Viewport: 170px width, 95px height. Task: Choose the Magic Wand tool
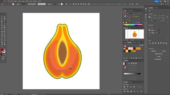(x=2, y=19)
